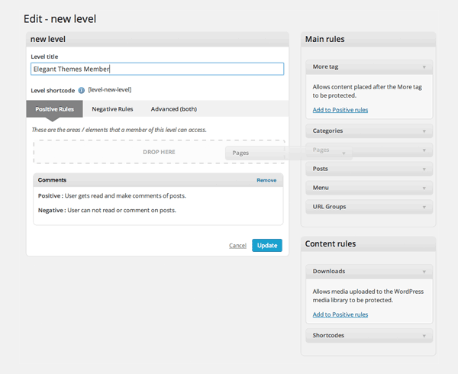The image size is (458, 374).
Task: Click the Downloads description text
Action: click(x=368, y=295)
